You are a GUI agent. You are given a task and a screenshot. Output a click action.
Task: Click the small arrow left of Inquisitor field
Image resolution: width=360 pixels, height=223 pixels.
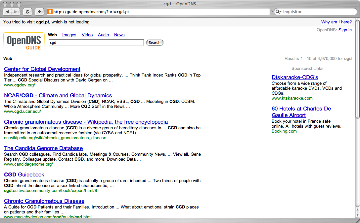coord(272,11)
